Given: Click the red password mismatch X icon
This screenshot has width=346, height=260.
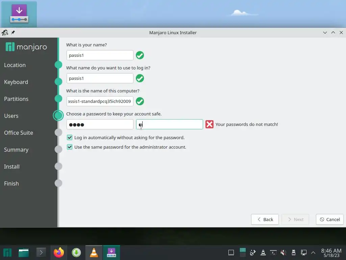Looking at the screenshot, I should [209, 124].
